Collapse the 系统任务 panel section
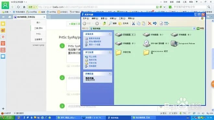 coord(110,34)
